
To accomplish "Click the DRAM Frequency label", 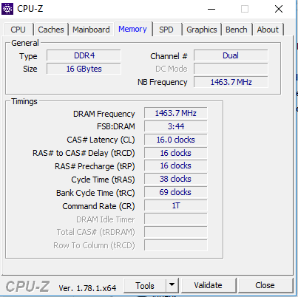I will (x=104, y=114).
